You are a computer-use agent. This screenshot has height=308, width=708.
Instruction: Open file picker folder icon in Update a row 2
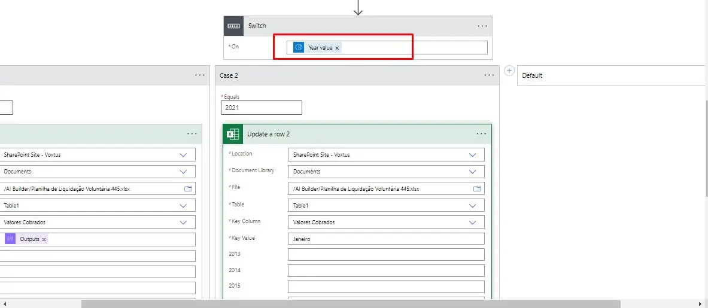(477, 188)
